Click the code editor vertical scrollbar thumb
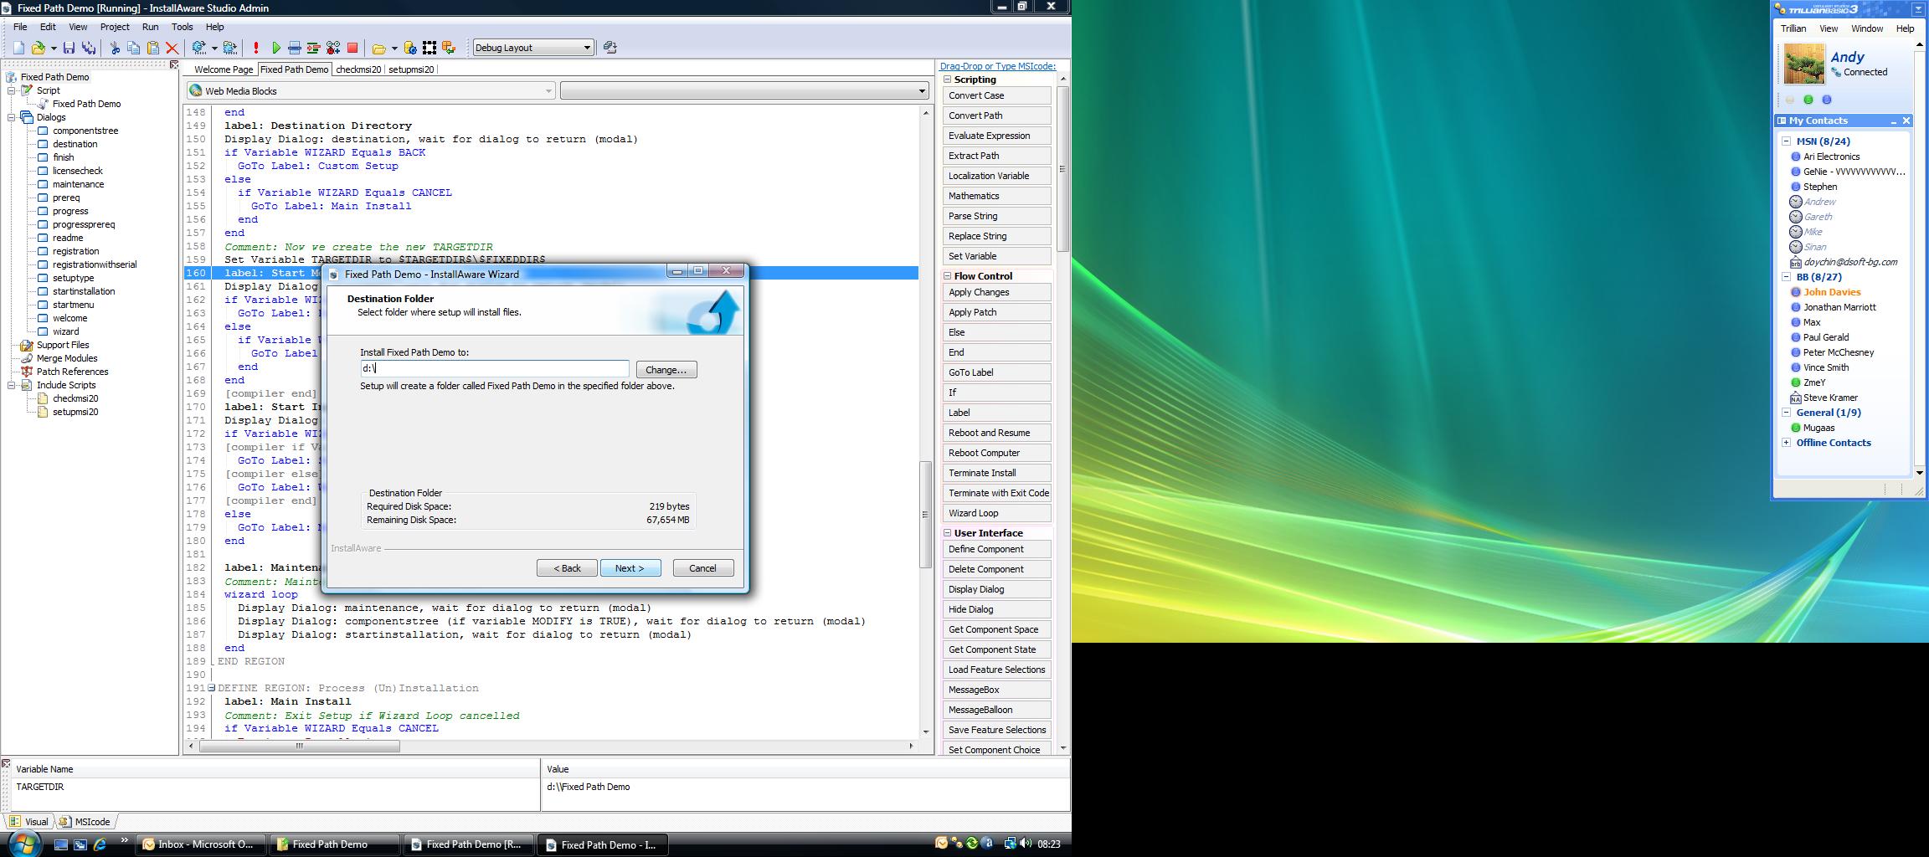1929x857 pixels. tap(926, 515)
